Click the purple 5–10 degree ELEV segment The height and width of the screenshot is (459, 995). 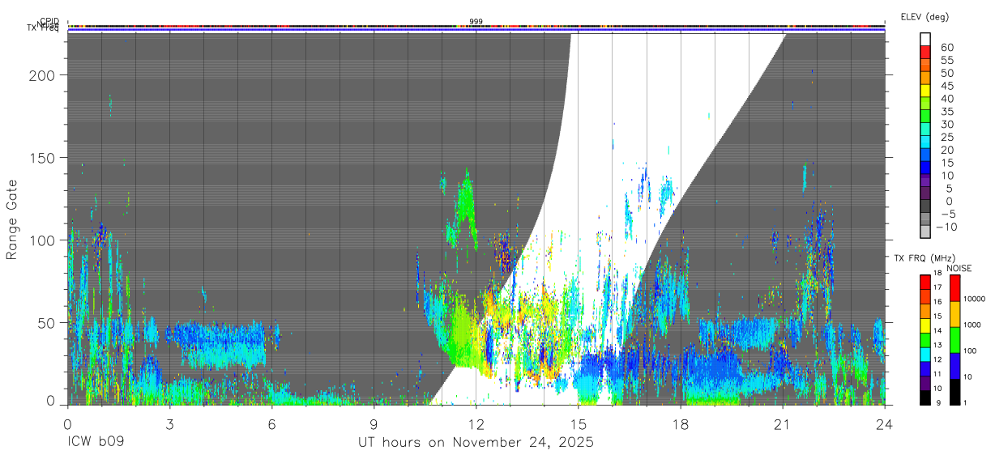coord(925,181)
